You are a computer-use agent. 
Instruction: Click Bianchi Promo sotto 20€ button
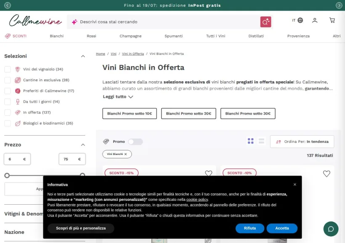pyautogui.click(x=188, y=113)
